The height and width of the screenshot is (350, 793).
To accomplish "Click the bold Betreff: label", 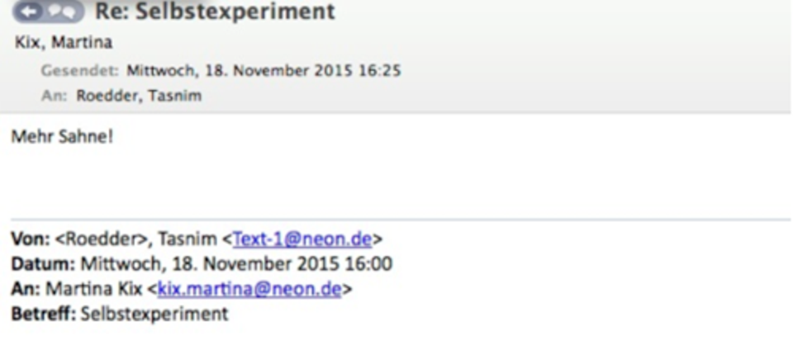I will (x=44, y=315).
